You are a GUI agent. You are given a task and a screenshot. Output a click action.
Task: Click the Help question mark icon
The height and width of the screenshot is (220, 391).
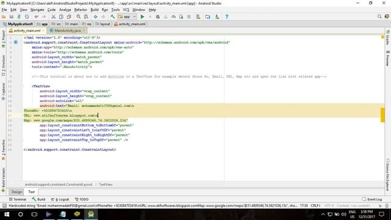[227, 16]
